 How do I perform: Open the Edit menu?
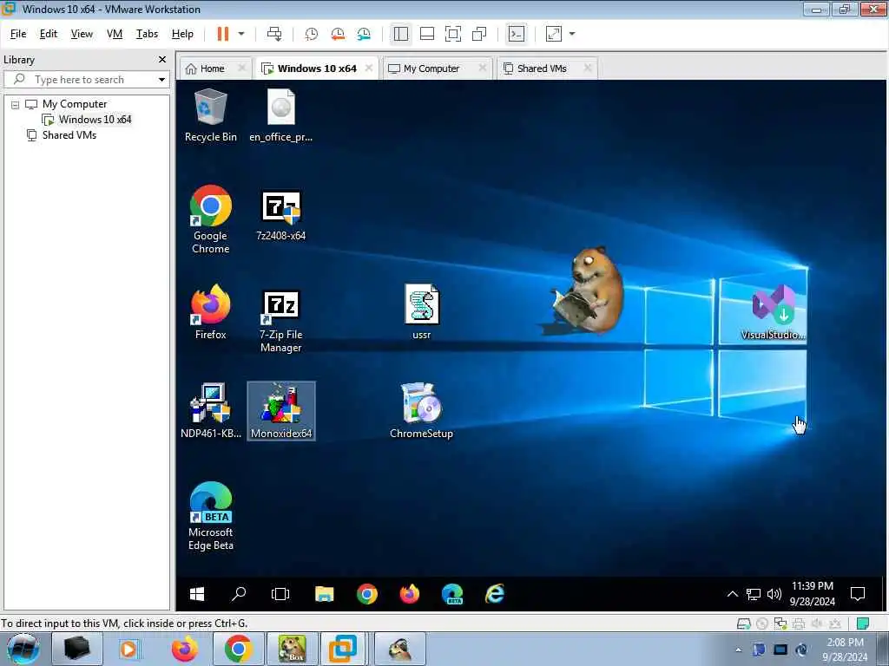(49, 34)
